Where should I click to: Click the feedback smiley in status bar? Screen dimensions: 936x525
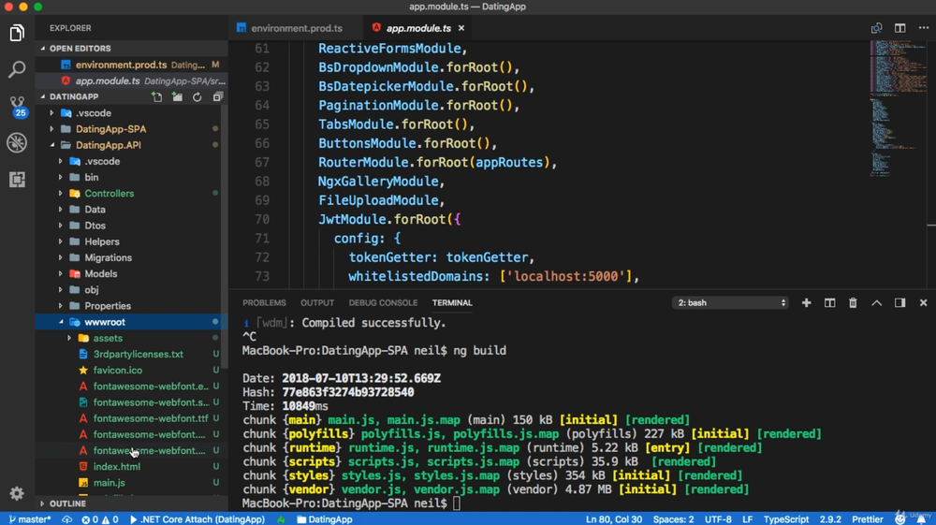(x=899, y=519)
